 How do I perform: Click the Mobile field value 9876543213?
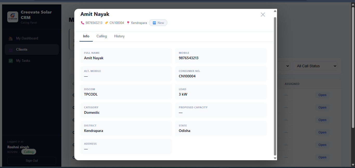[x=189, y=58]
